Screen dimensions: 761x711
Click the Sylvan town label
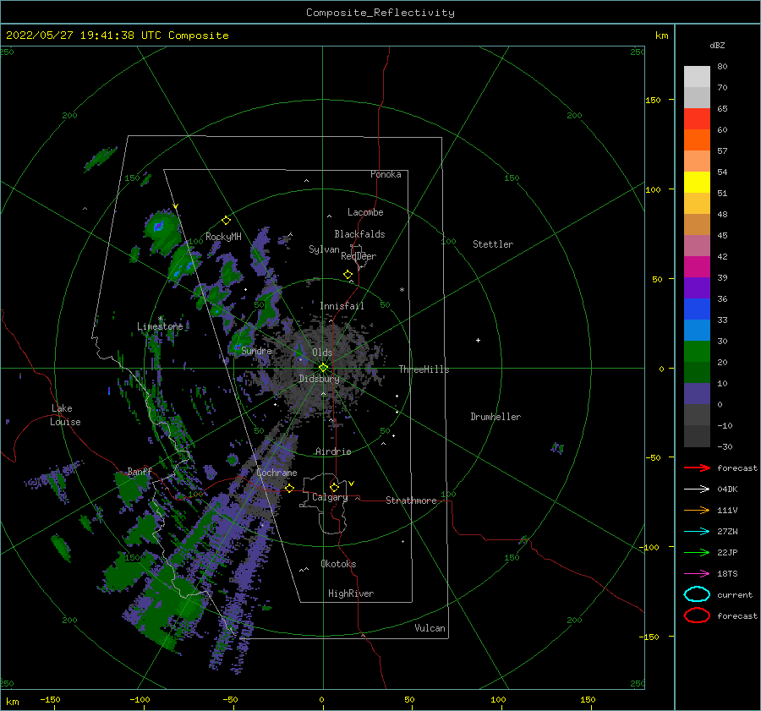324,249
